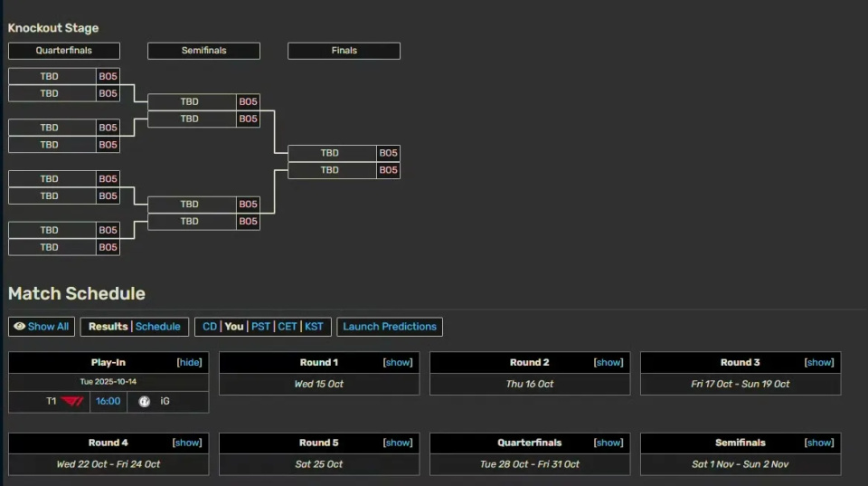The image size is (868, 486).
Task: Select the Schedule tab
Action: (158, 327)
